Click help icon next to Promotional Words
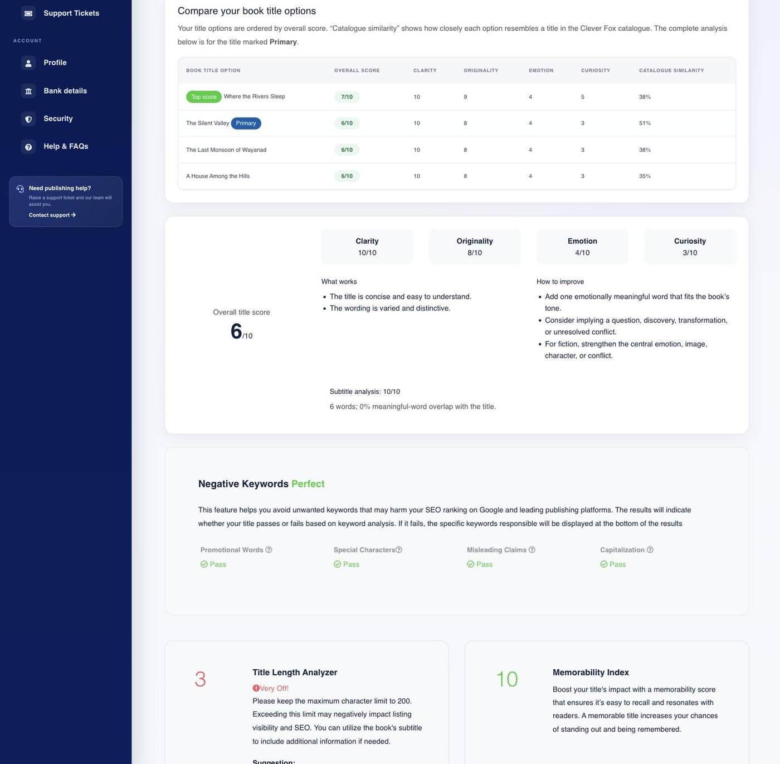This screenshot has height=764, width=780. click(269, 550)
